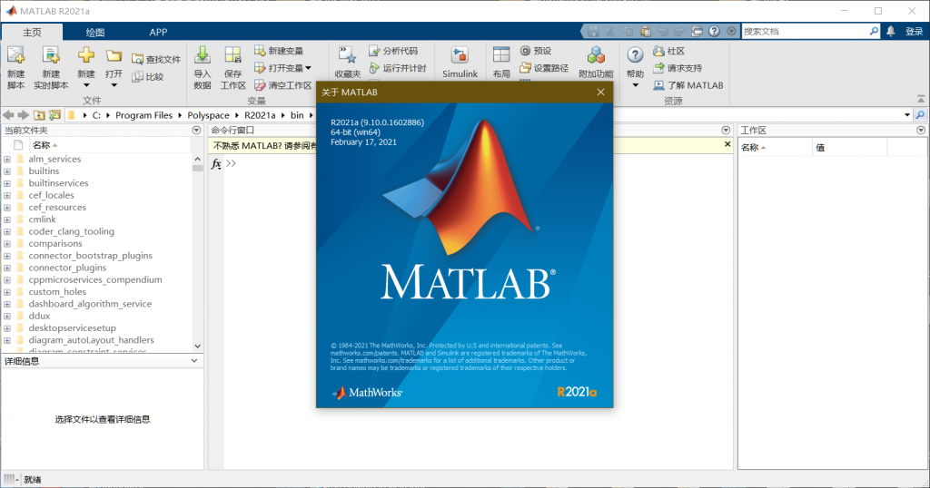Open the 当前文件夹 panel actions menu

tap(196, 131)
